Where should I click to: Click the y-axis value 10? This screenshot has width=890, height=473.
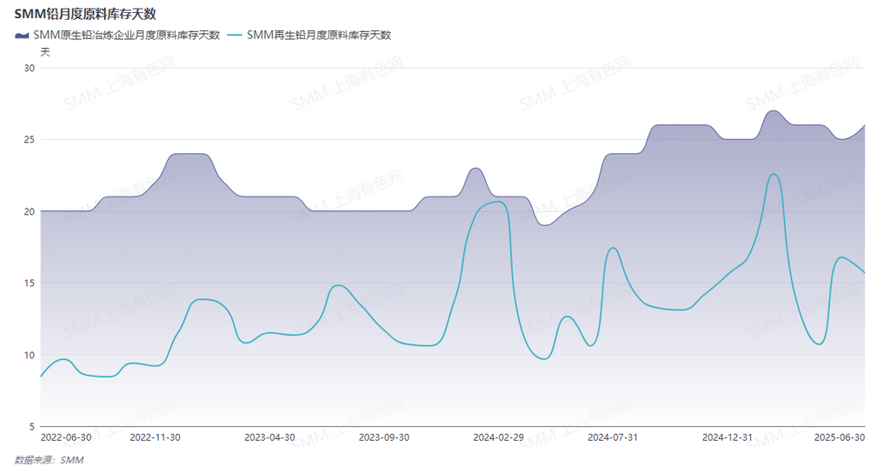pyautogui.click(x=29, y=356)
